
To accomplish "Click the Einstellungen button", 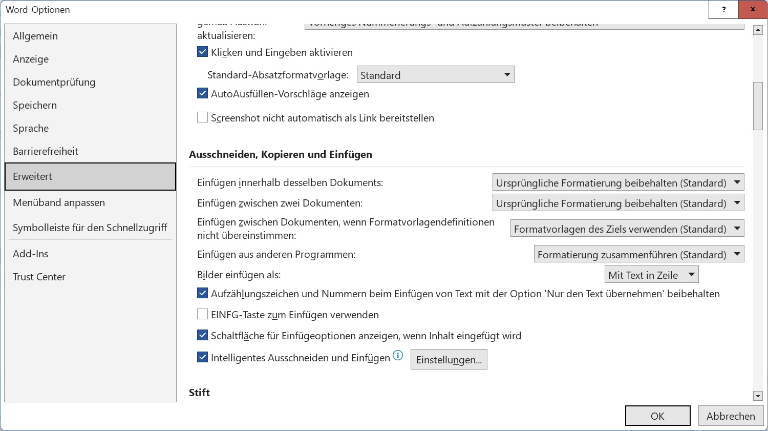I will coord(449,359).
